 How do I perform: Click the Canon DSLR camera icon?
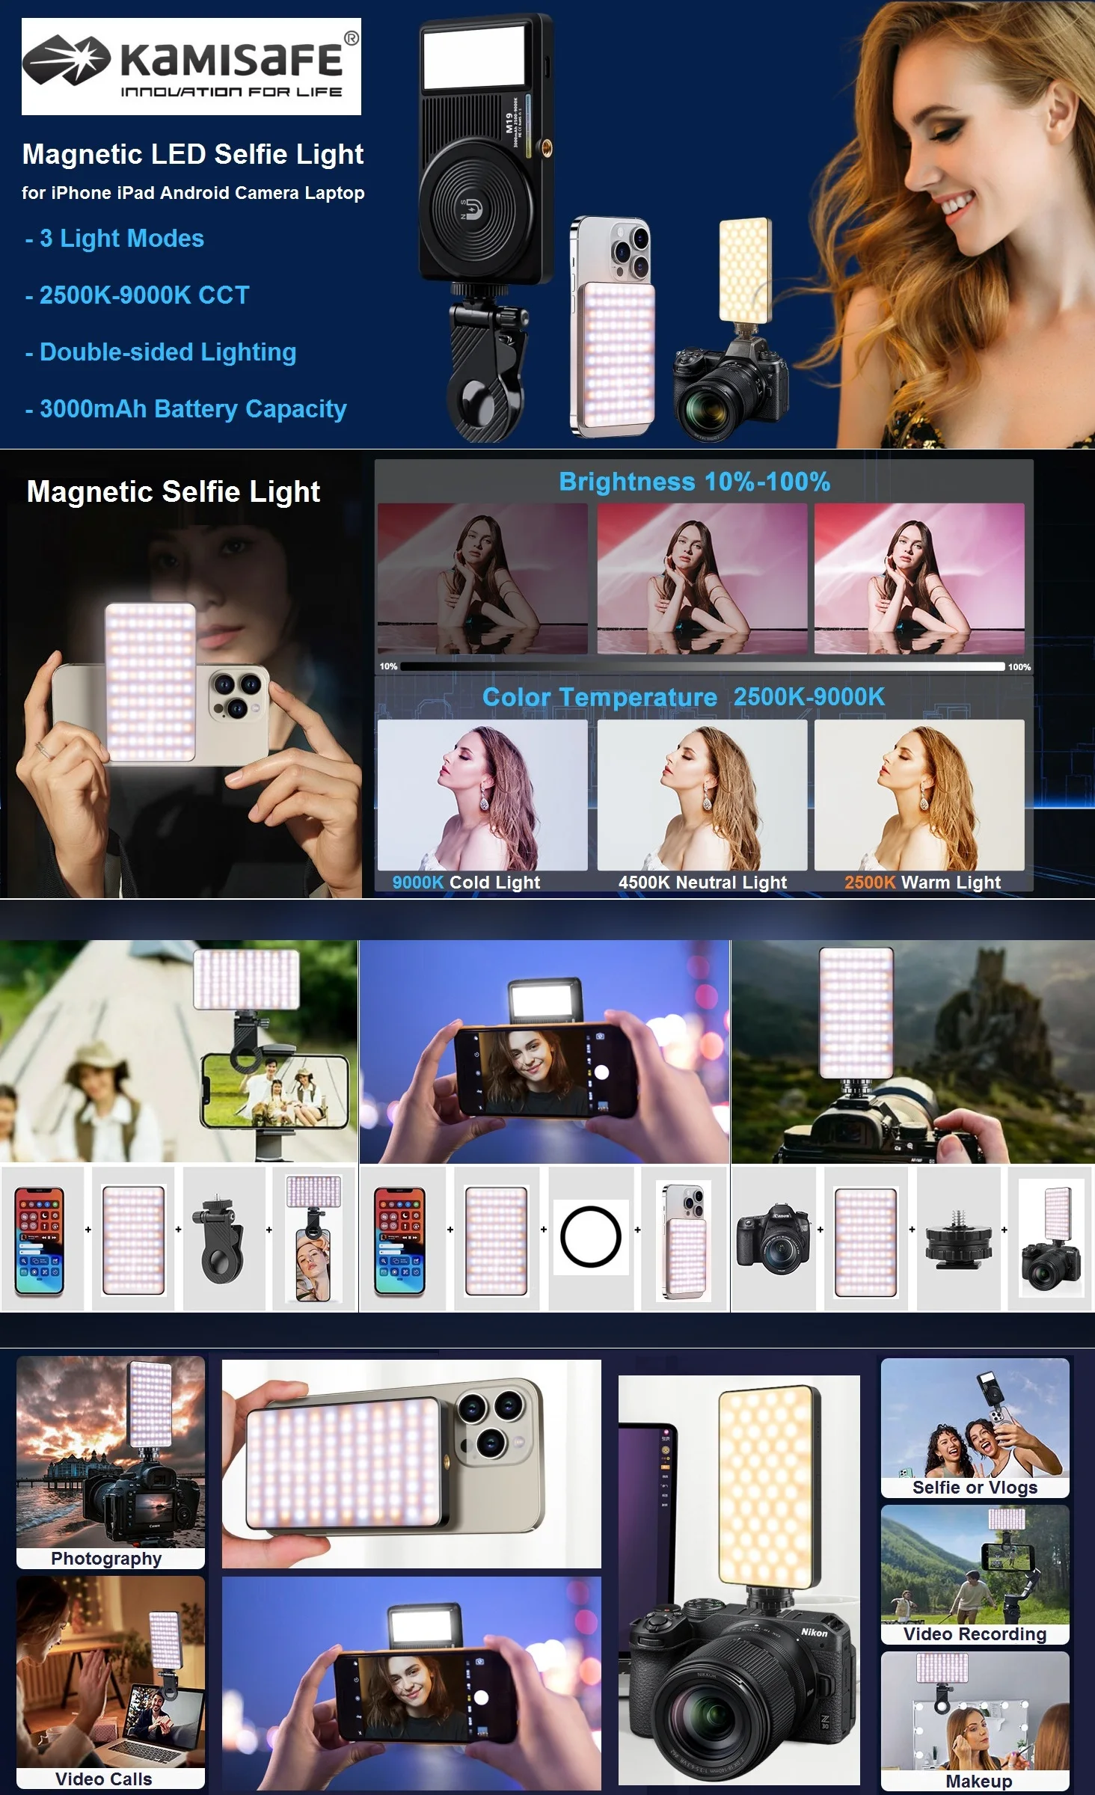click(x=773, y=1238)
